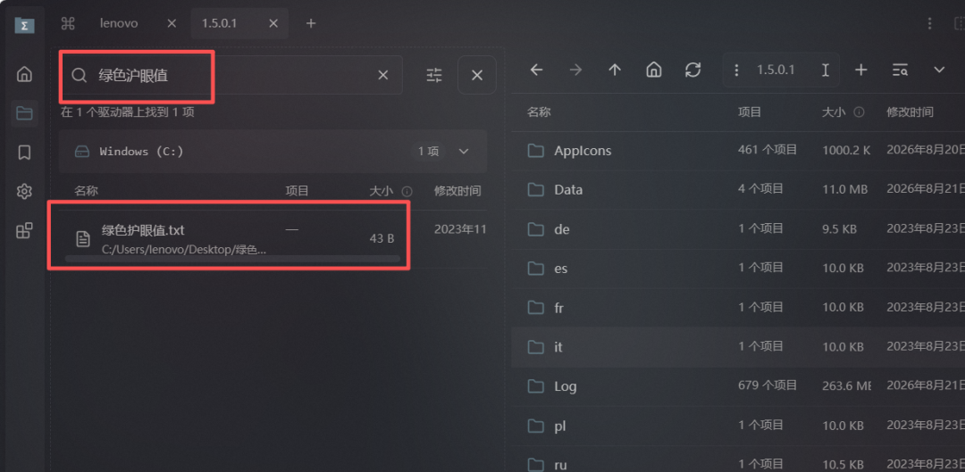965x472 pixels.
Task: Refresh the current directory
Action: pos(693,70)
